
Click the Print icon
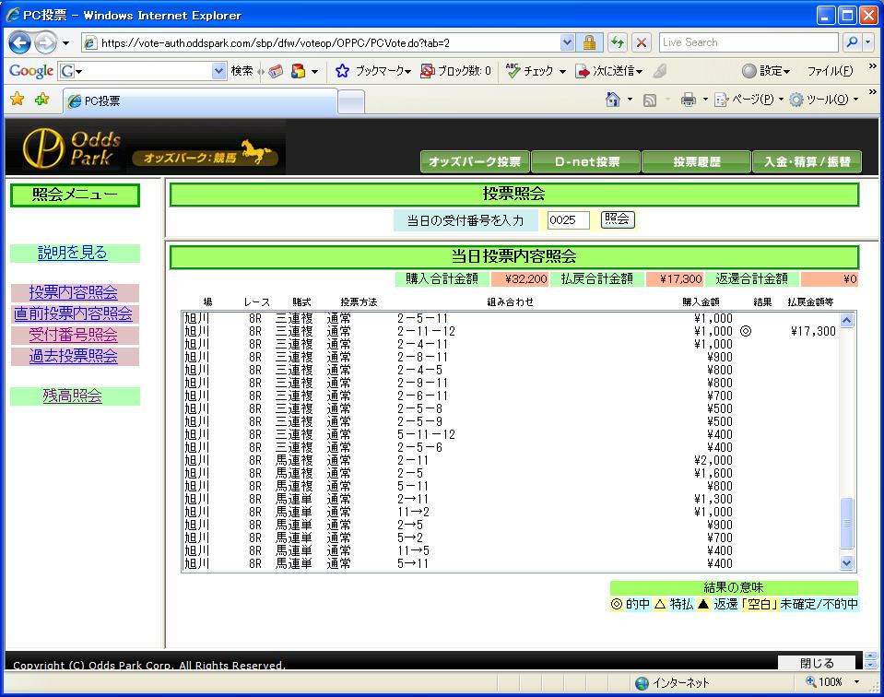pyautogui.click(x=689, y=100)
